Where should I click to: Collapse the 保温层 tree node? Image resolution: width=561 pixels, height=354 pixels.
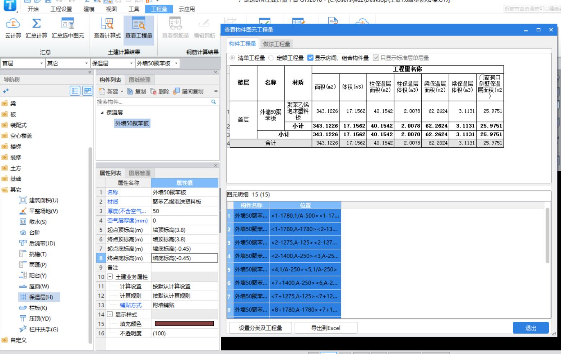pyautogui.click(x=102, y=113)
